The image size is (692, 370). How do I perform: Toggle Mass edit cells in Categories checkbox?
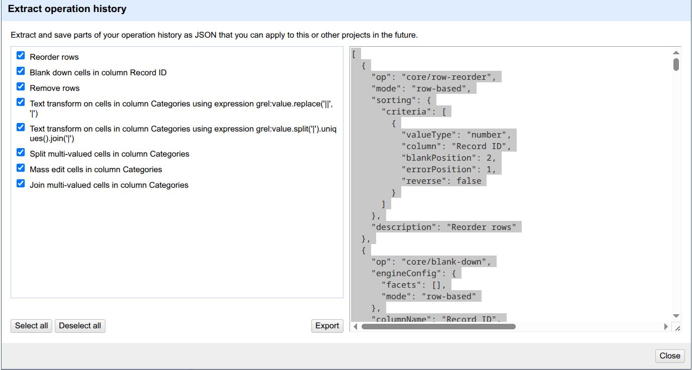[x=21, y=168]
